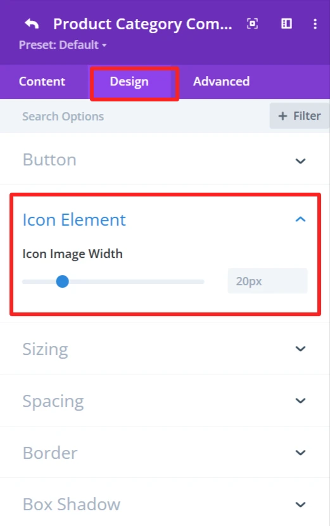Expand the Box Shadow section
The height and width of the screenshot is (526, 330).
click(165, 504)
